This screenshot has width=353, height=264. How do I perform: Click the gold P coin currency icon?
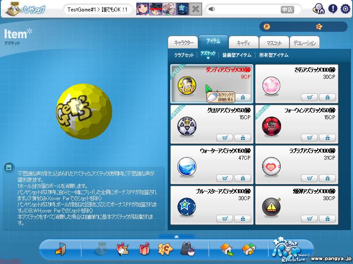[267, 27]
